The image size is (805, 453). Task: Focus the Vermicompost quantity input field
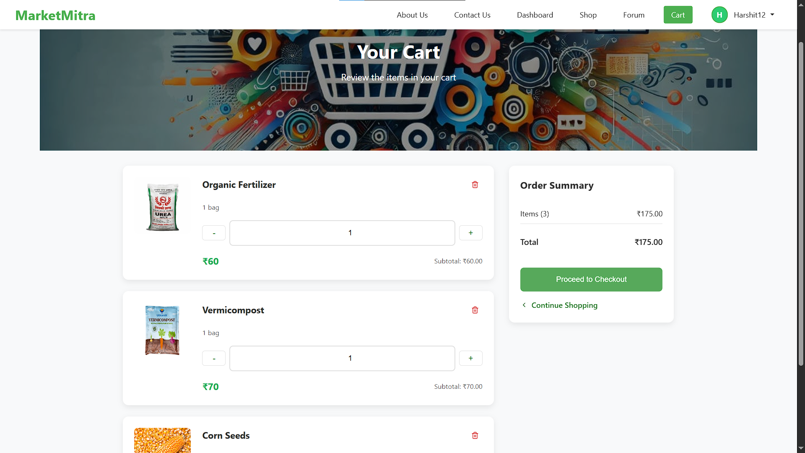[342, 358]
